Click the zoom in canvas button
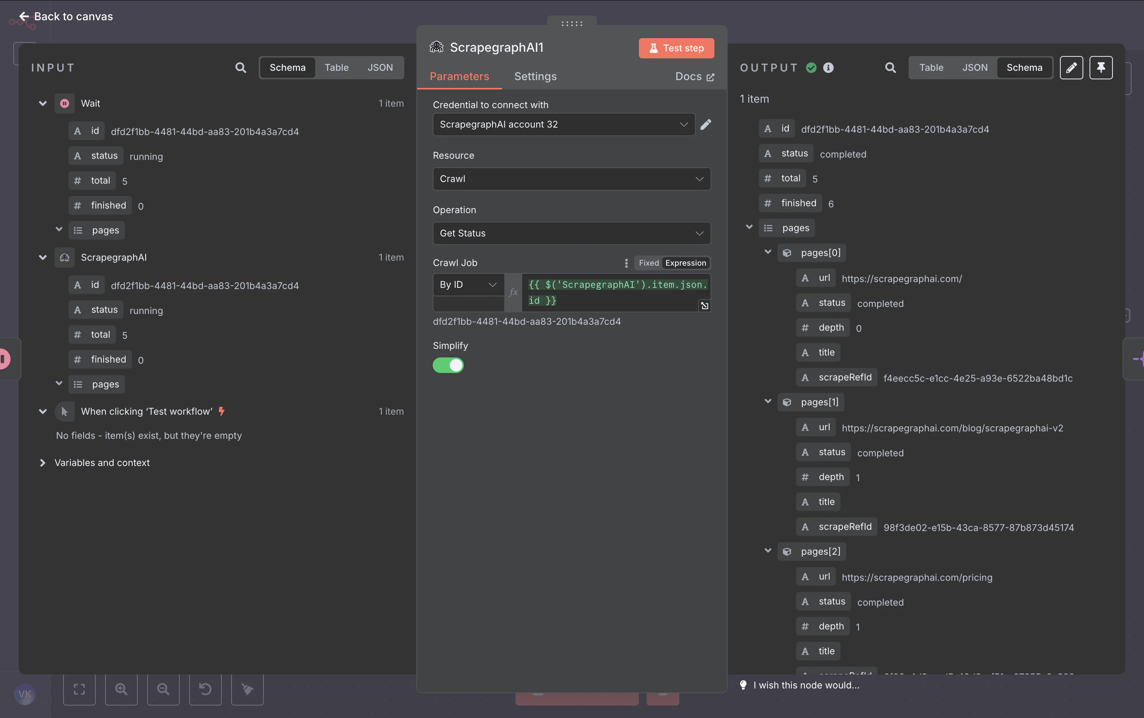Image resolution: width=1144 pixels, height=718 pixels. click(121, 689)
